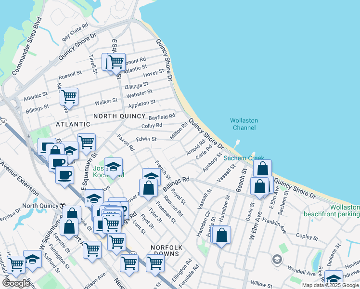The height and width of the screenshot is (289, 360).
Task: Select the graduation cap marker near French St
Action: point(151,176)
